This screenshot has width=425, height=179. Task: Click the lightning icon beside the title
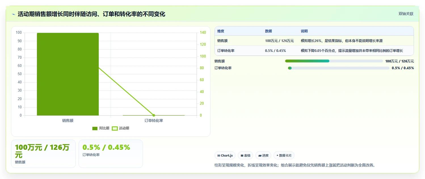(x=13, y=14)
